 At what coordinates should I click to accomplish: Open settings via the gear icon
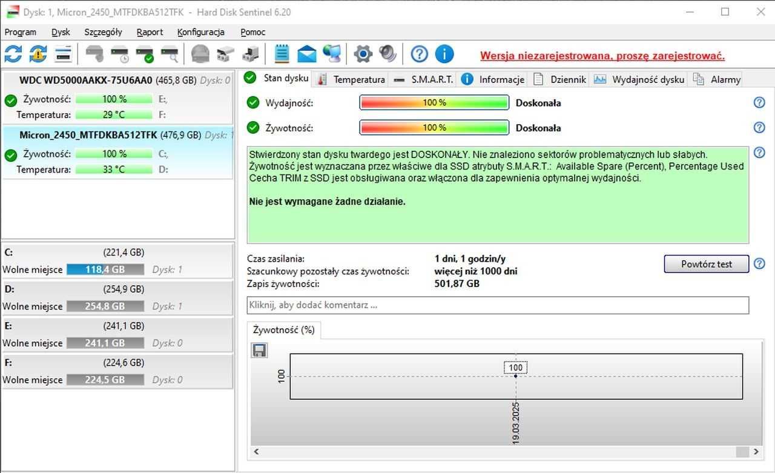point(363,54)
